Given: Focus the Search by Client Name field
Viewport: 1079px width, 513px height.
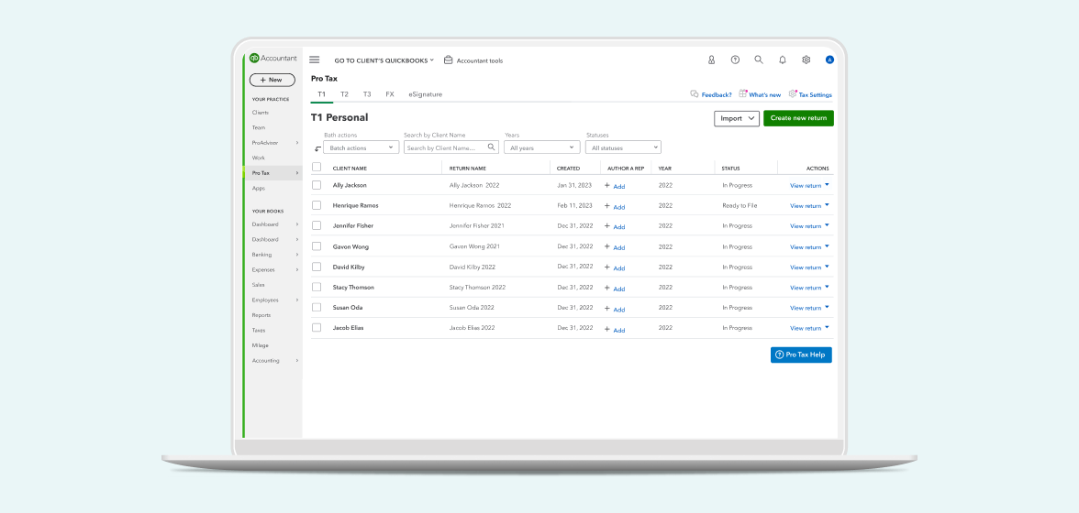Looking at the screenshot, I should [x=451, y=147].
